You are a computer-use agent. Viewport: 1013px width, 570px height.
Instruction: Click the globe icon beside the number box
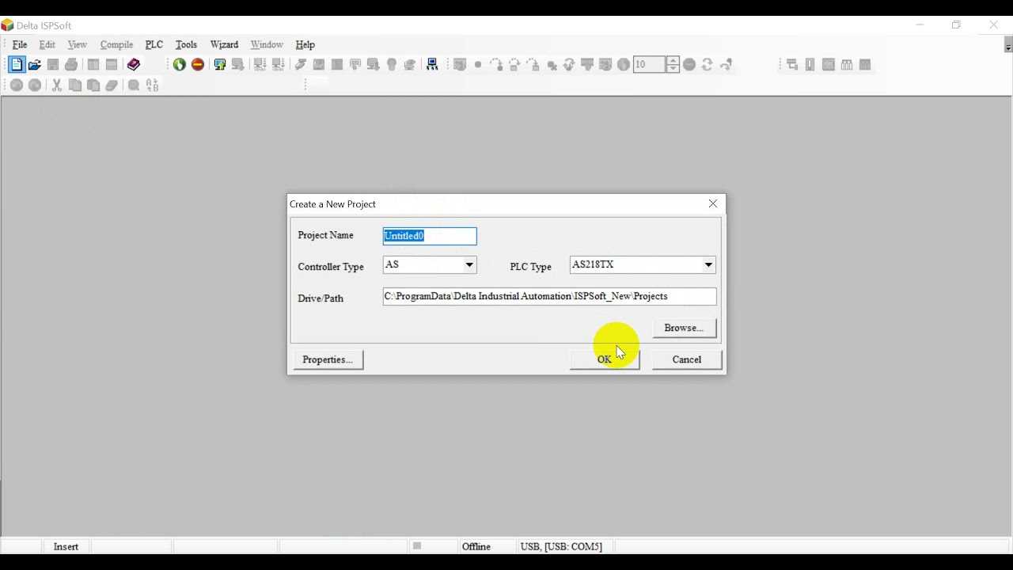pos(624,65)
